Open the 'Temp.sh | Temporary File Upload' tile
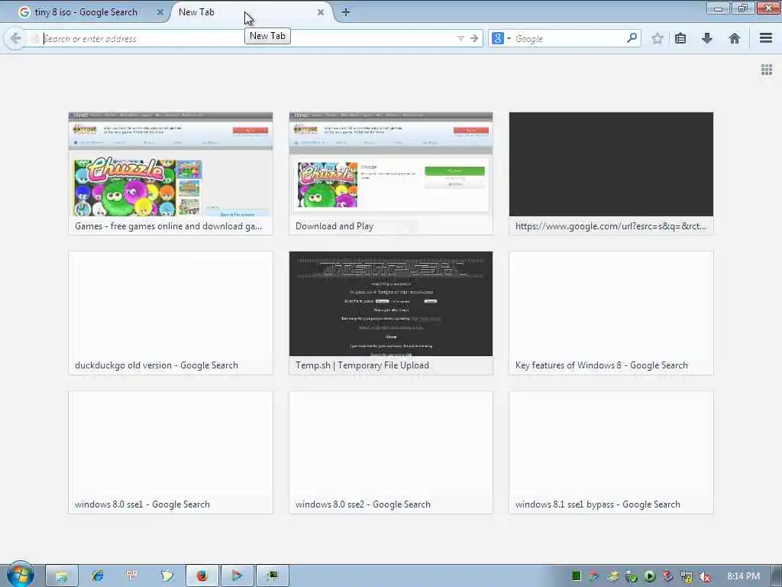The image size is (782, 587). 391,313
